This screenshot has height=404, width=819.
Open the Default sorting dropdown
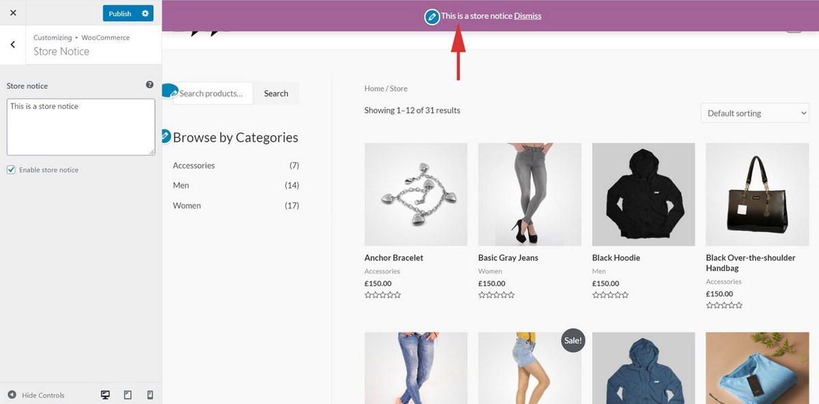754,113
